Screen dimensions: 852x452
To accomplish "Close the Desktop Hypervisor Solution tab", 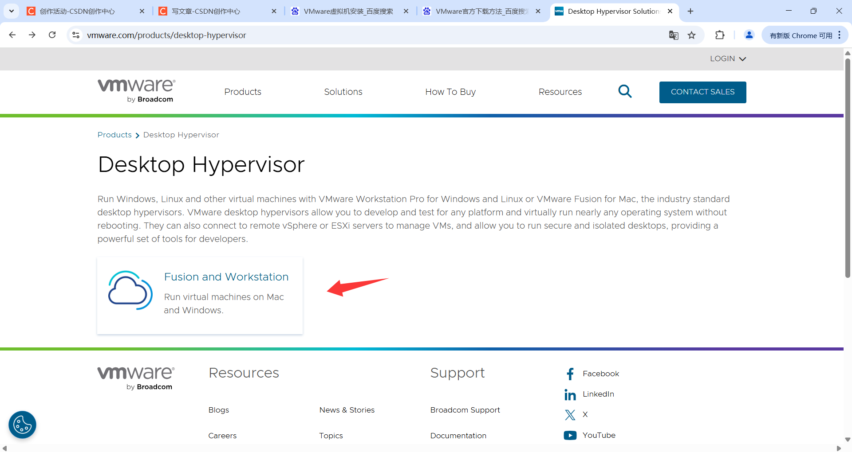I will tap(670, 11).
